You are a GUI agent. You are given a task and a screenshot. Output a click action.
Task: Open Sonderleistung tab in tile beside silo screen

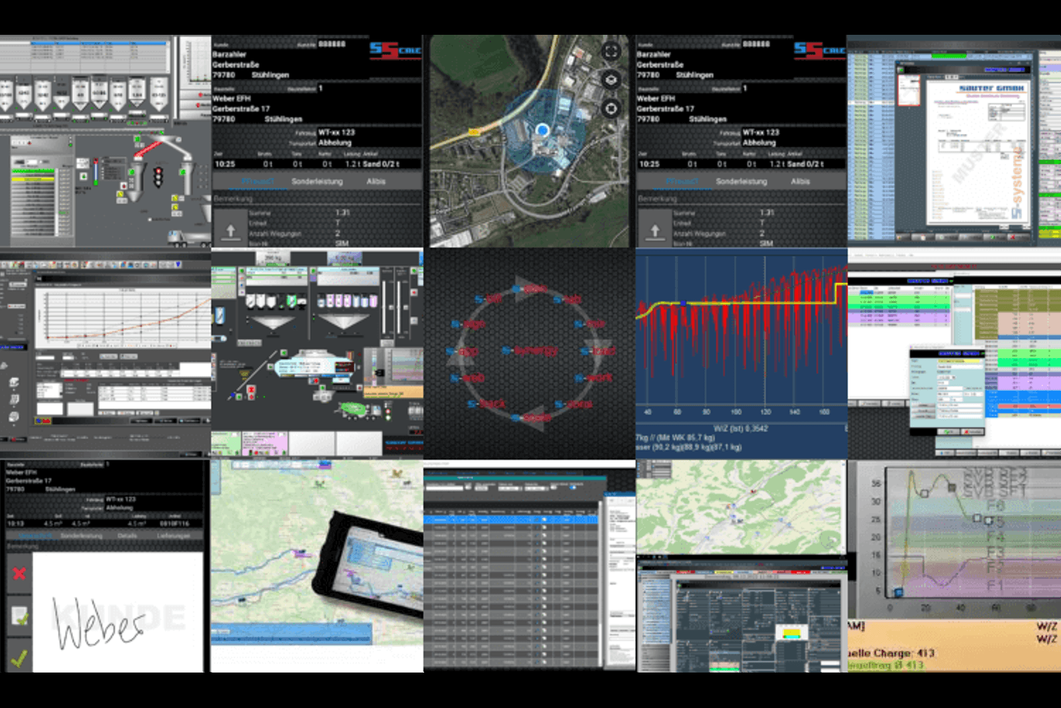pyautogui.click(x=317, y=181)
